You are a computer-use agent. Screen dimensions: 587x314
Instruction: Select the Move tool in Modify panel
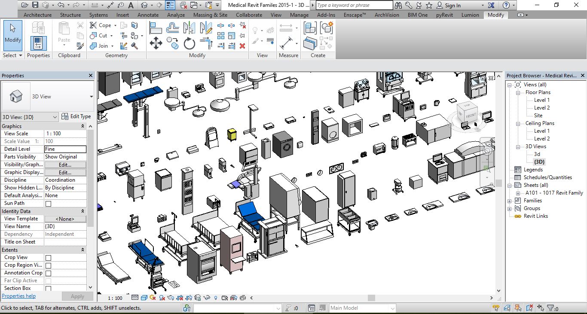click(156, 43)
